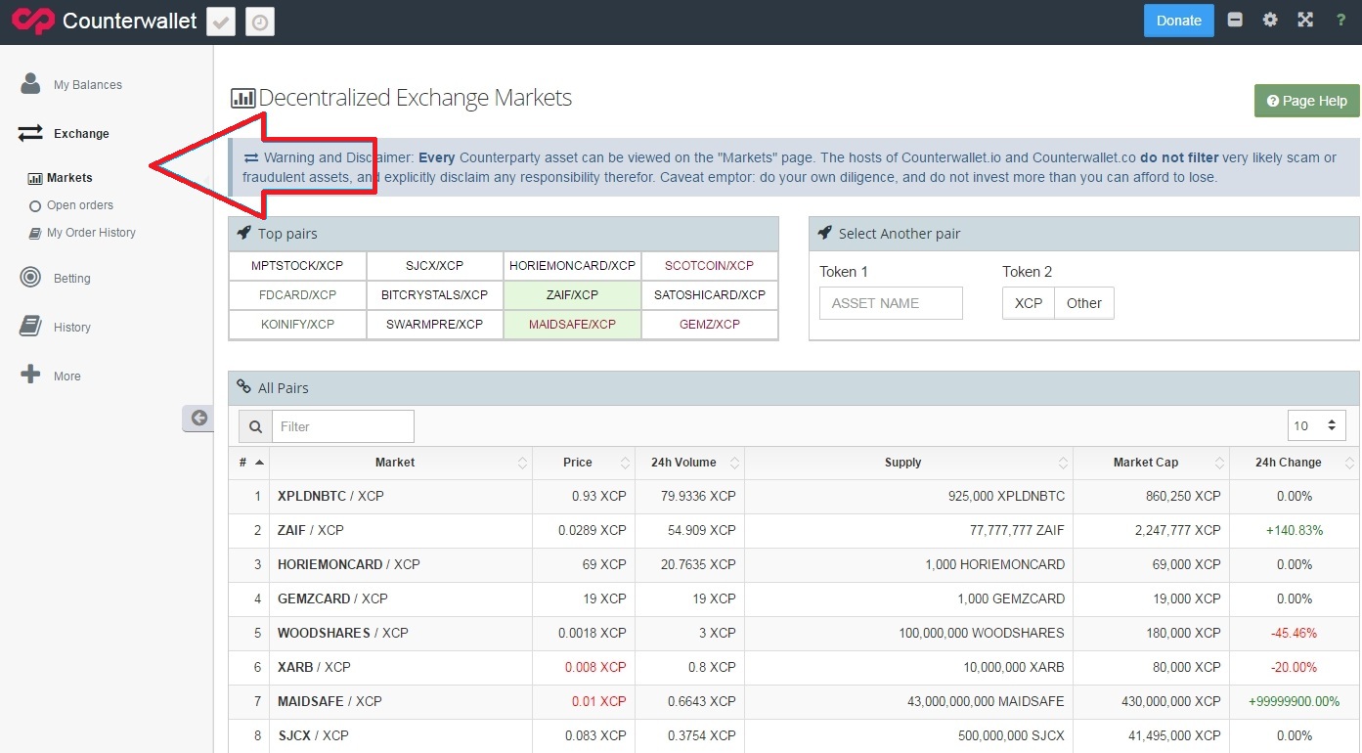Sort table by Market column

[401, 463]
